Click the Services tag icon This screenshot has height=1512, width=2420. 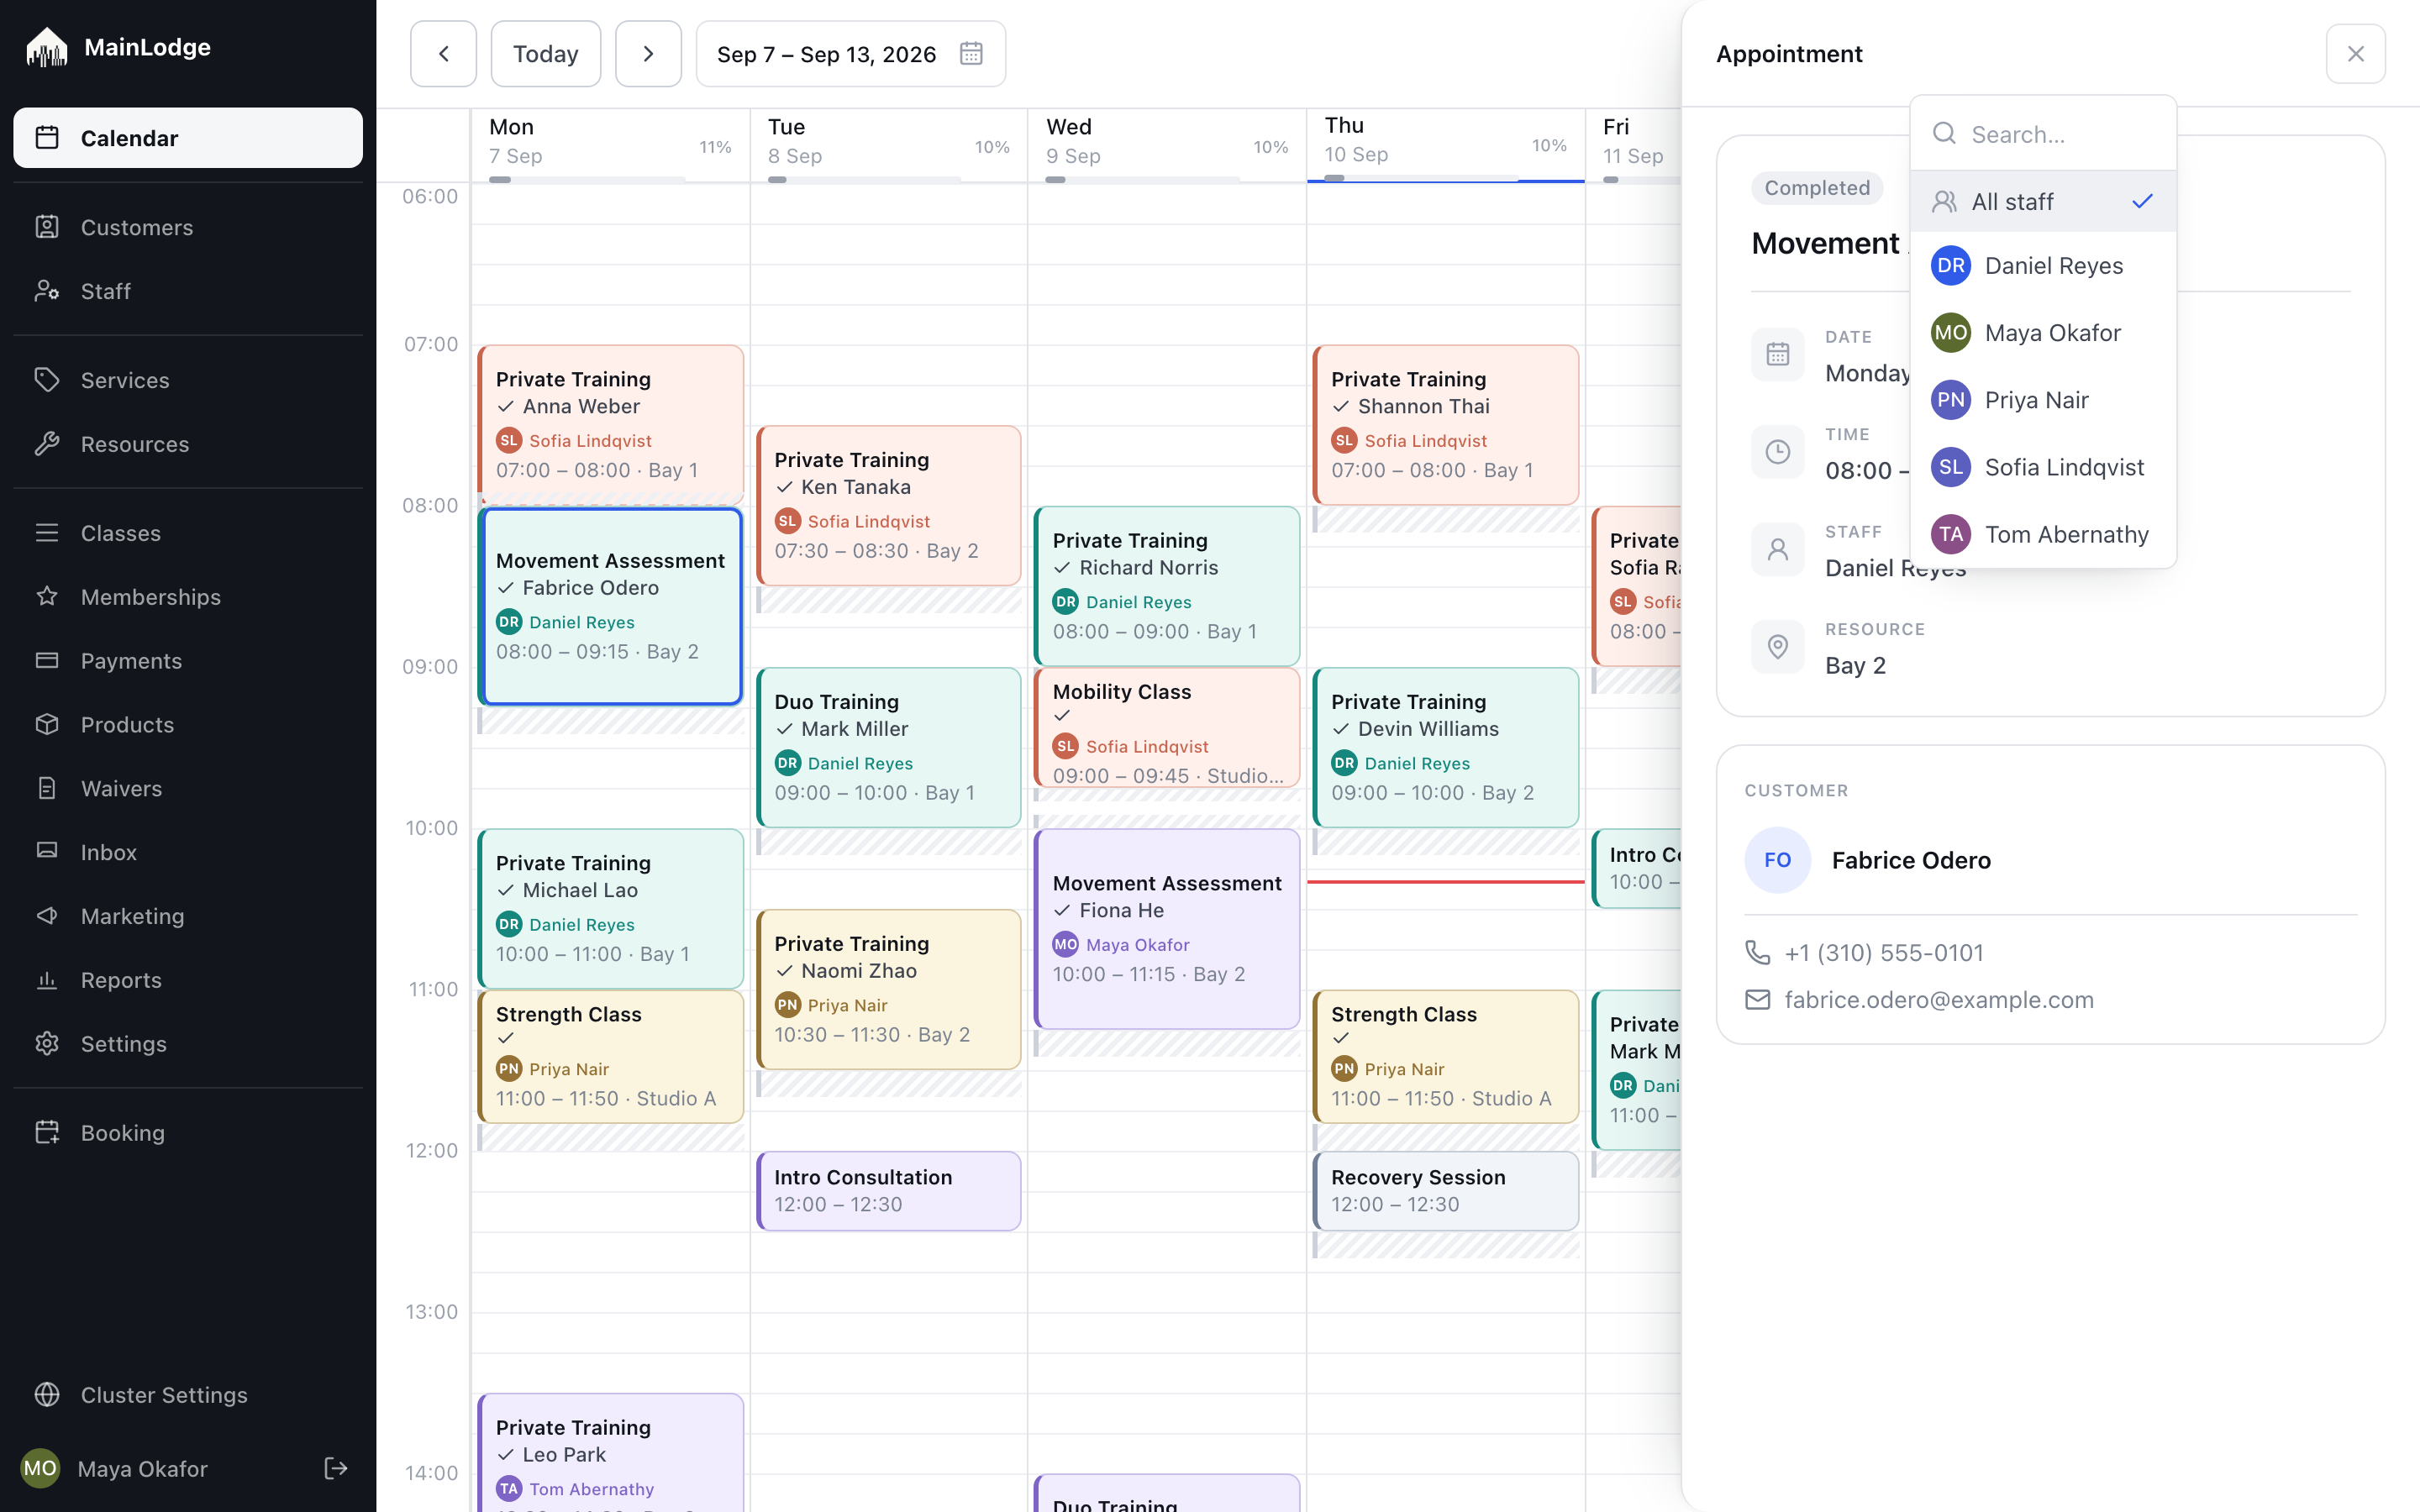click(47, 380)
